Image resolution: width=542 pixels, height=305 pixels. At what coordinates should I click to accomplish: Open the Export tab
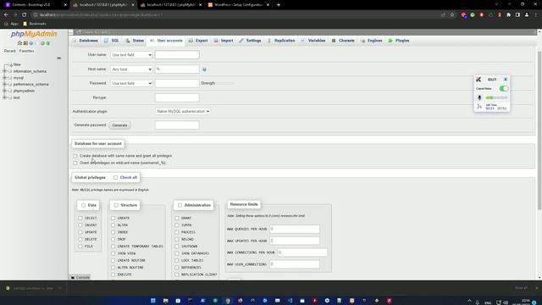(198, 41)
